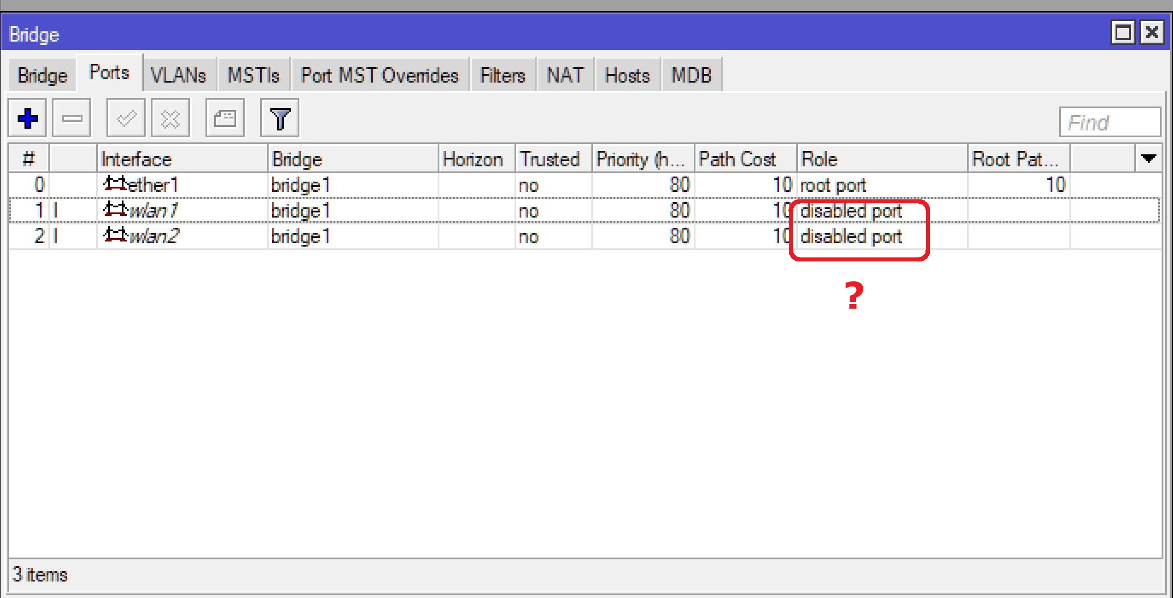The width and height of the screenshot is (1173, 598).
Task: Maximize the Bridge window
Action: [x=1123, y=32]
